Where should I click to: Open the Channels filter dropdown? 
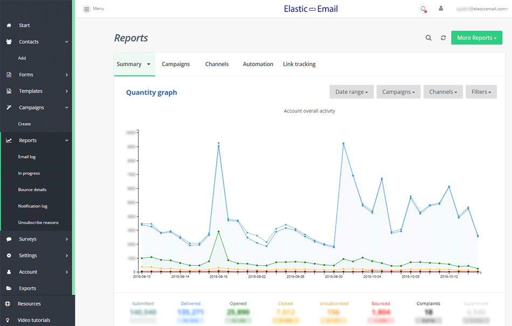pos(442,92)
